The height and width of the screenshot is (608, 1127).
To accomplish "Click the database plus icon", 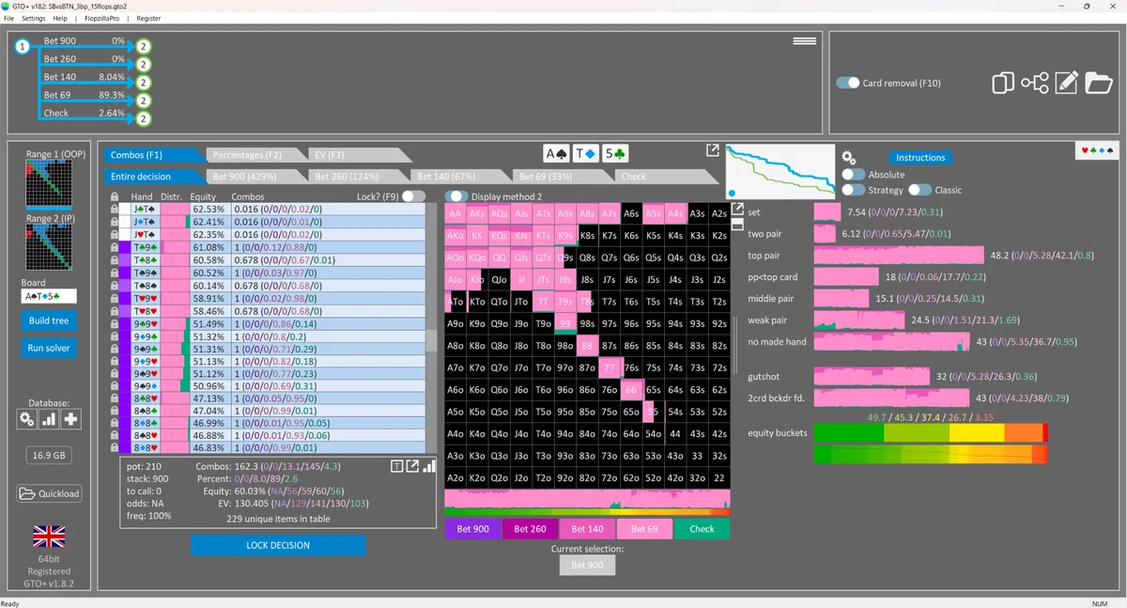I will tap(70, 419).
